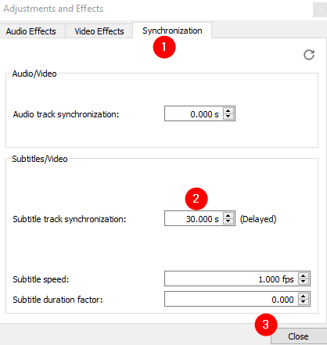Increase subtitle speed fps with up arrow
Screen dimensions: 327x345
(304, 275)
